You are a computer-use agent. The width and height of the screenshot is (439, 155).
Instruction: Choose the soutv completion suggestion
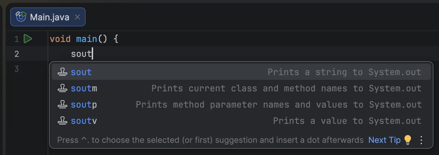(x=84, y=121)
